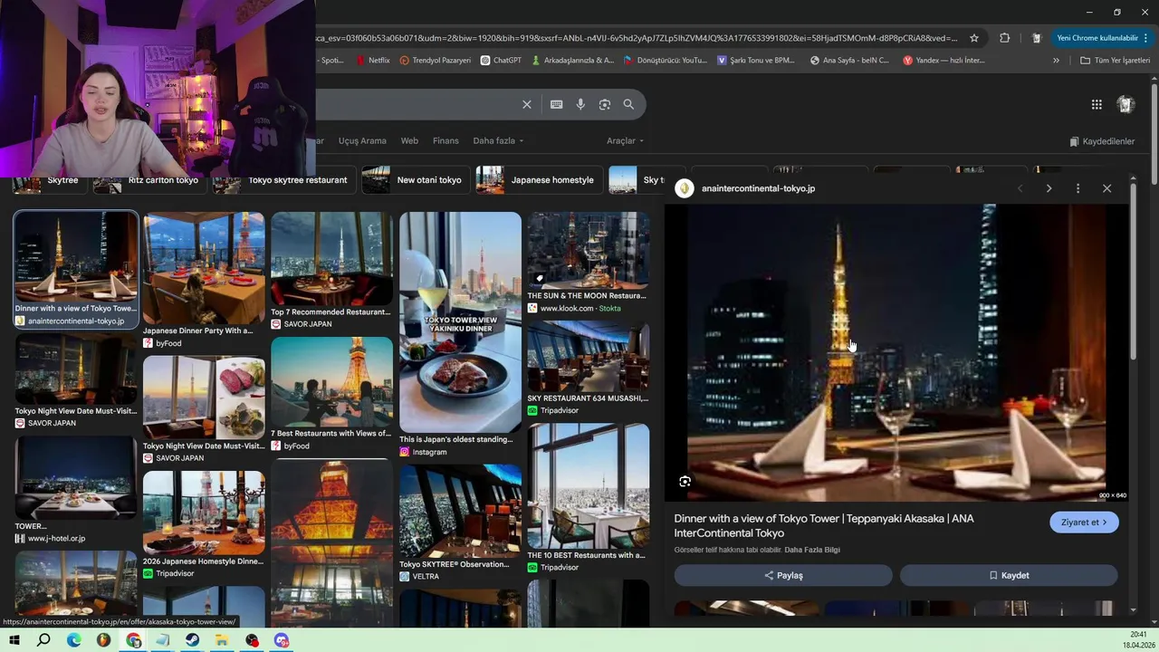Open large Tokyo Tower preview image
1159x652 pixels.
[896, 351]
